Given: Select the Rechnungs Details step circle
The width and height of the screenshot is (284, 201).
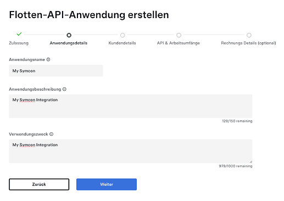Looking at the screenshot, I should point(249,35).
